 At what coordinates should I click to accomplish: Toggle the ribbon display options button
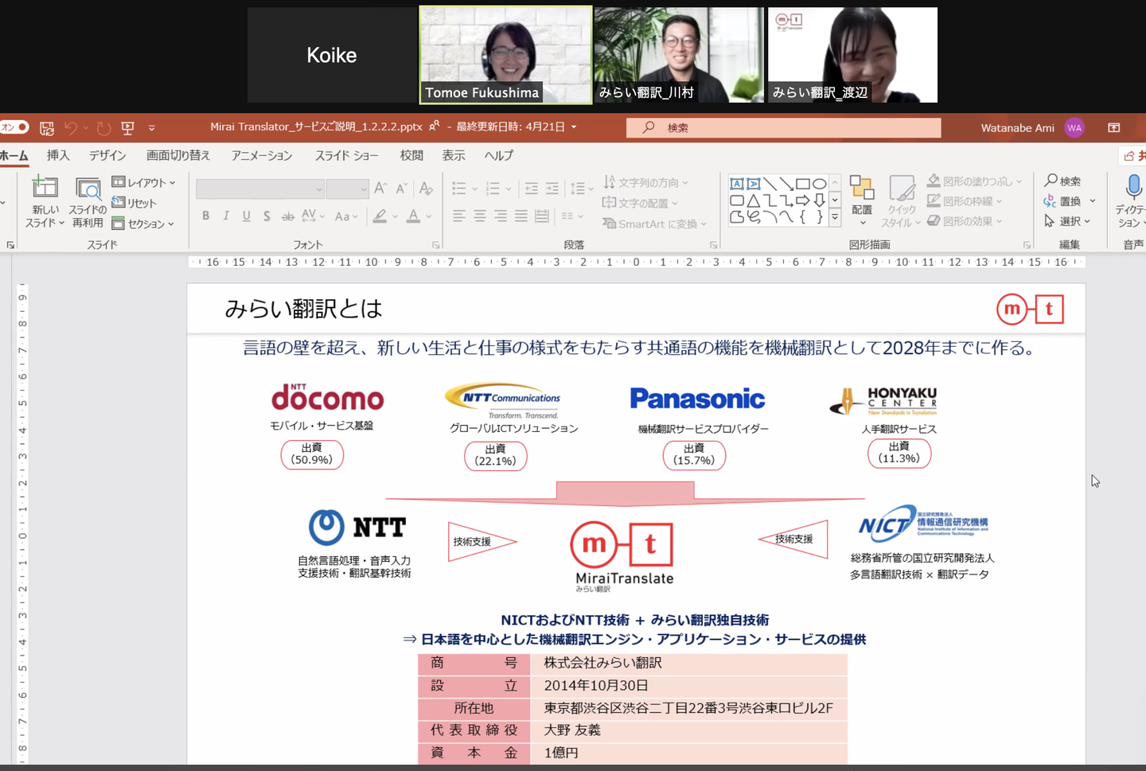[1113, 127]
